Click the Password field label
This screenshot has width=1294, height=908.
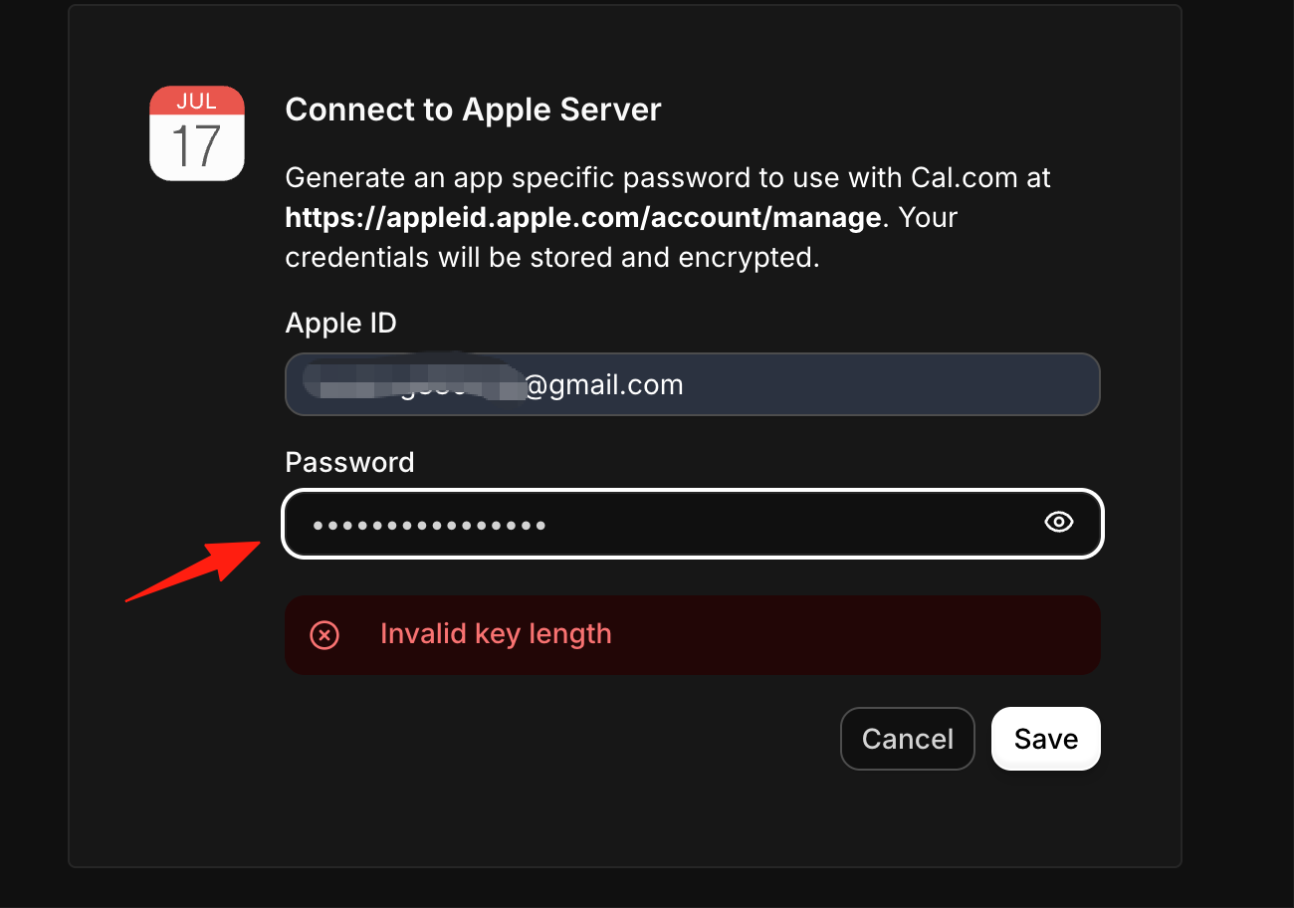[349, 463]
